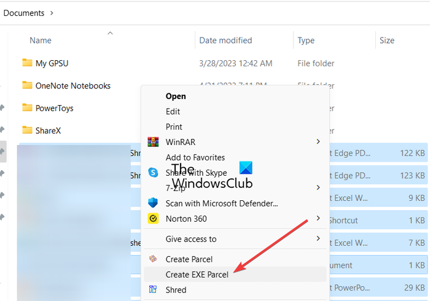
Task: Click the Norton 360 yellow icon
Action: 153,219
